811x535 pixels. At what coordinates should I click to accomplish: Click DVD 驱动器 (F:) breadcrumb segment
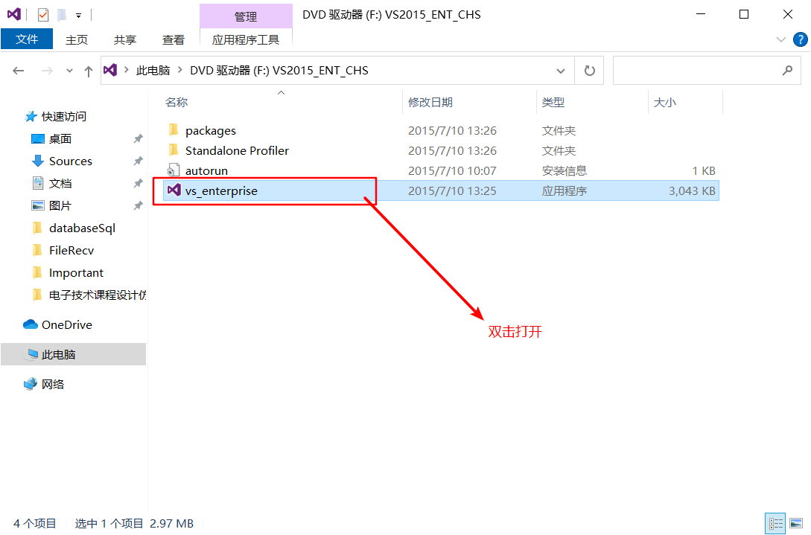coord(279,70)
